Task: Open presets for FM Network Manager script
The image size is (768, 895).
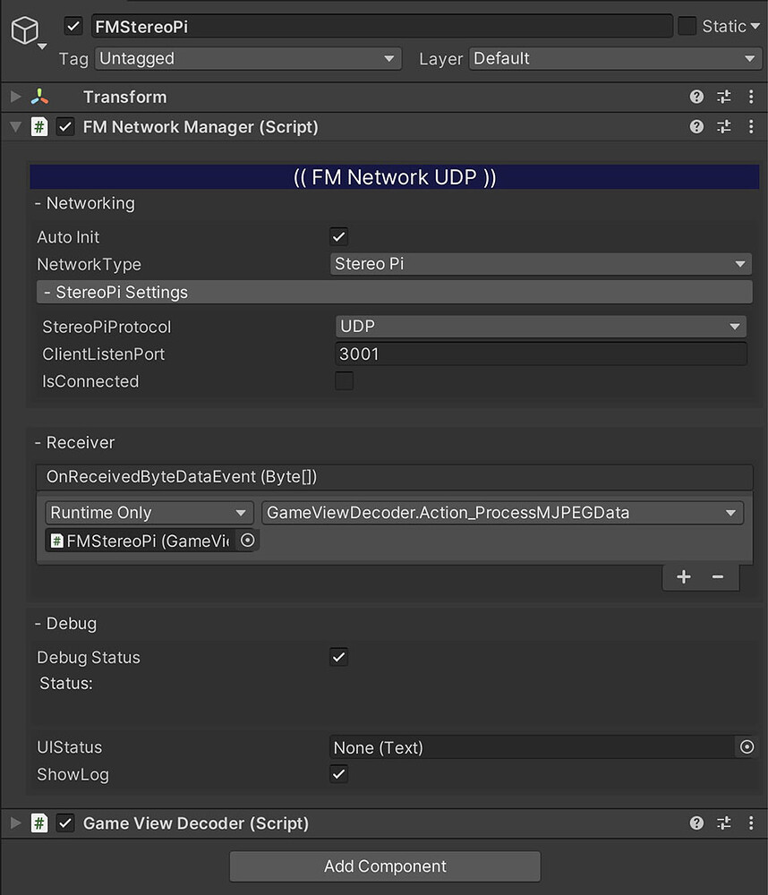Action: [x=723, y=127]
